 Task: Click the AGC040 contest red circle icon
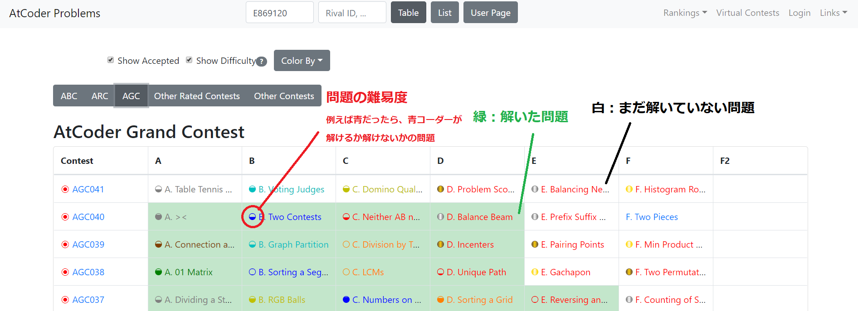pos(65,217)
